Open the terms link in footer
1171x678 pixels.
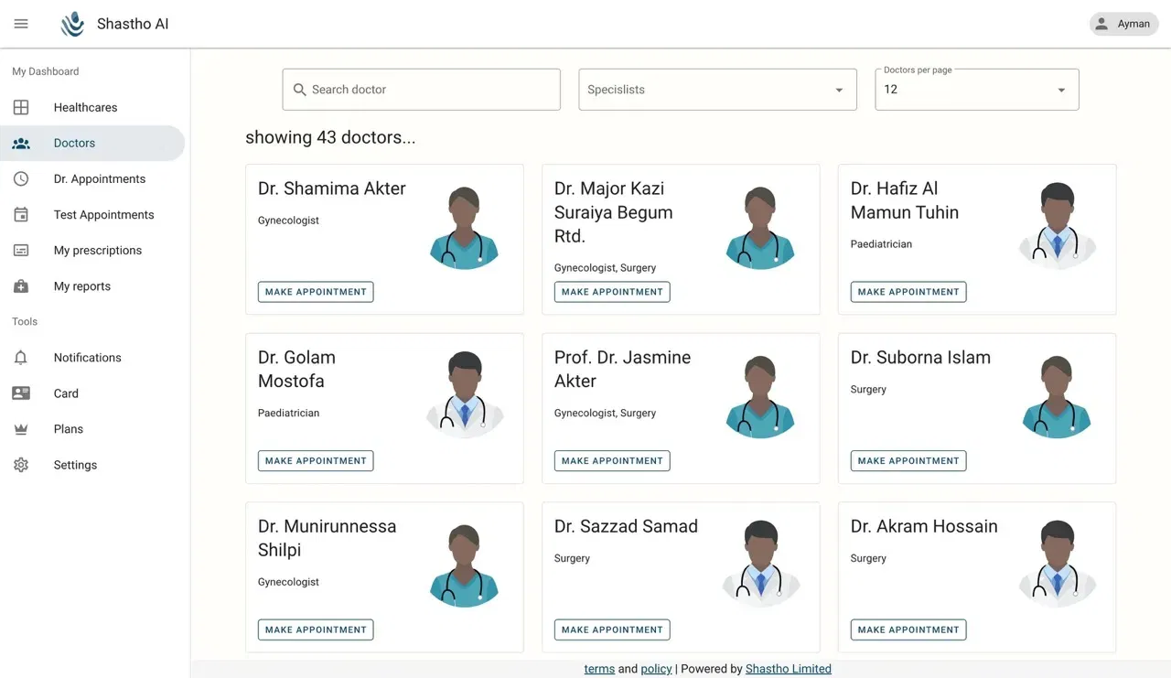coord(599,669)
